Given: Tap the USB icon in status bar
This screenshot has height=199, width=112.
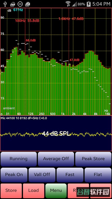Looking at the screenshot, I should click(5, 4).
